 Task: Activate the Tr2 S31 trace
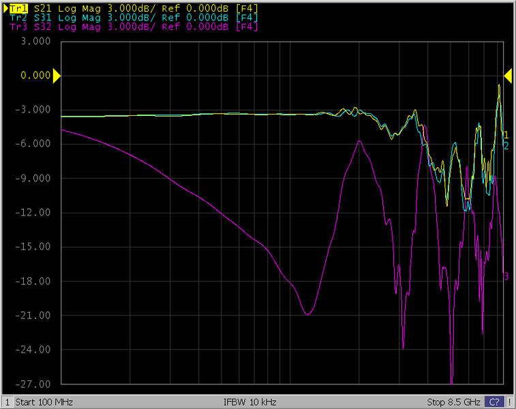[17, 18]
